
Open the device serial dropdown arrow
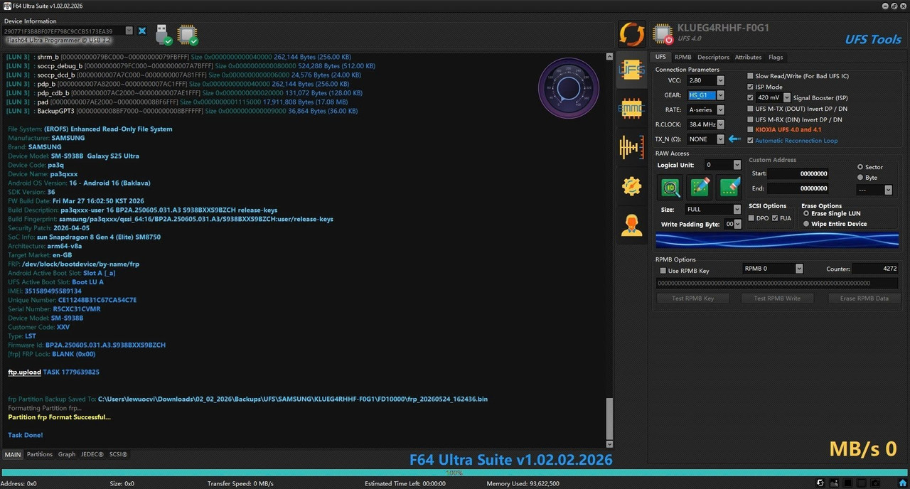(x=129, y=31)
